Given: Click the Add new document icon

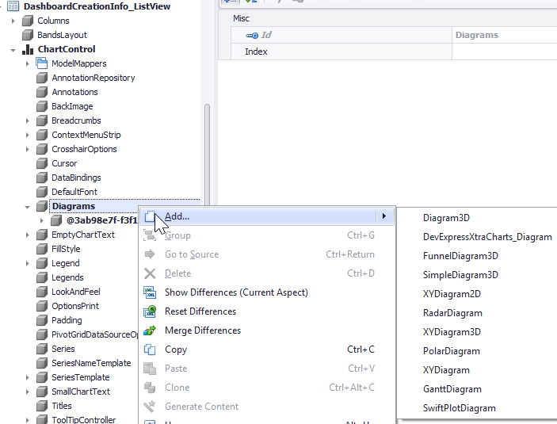Looking at the screenshot, I should [x=150, y=216].
